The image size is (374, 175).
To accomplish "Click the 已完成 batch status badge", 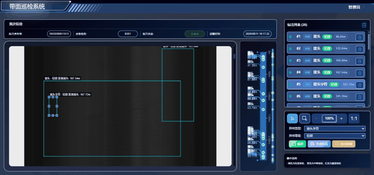I will tap(195, 34).
